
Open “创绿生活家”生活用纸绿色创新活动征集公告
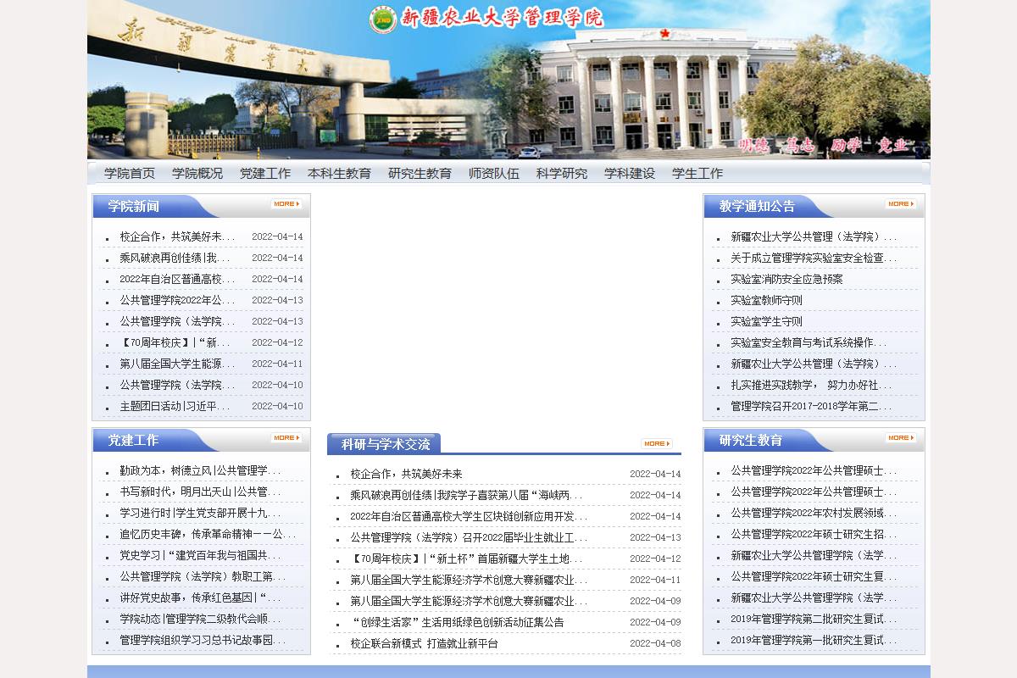pyautogui.click(x=458, y=622)
